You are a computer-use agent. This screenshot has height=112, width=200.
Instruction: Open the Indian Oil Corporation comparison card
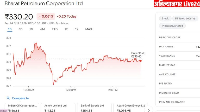click(22, 108)
